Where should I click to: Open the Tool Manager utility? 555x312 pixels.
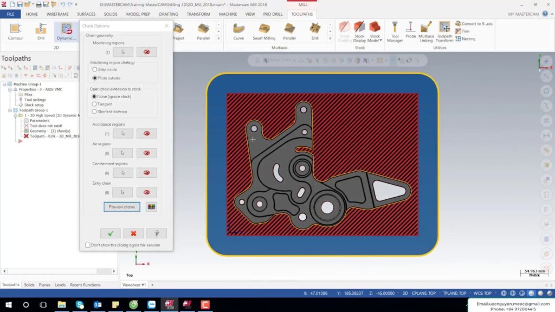[395, 31]
